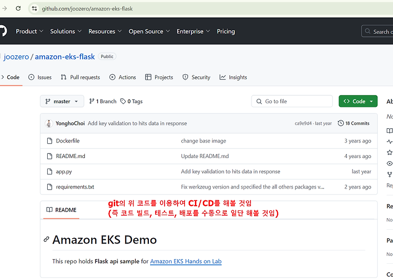Expand the Solutions menu

65,31
